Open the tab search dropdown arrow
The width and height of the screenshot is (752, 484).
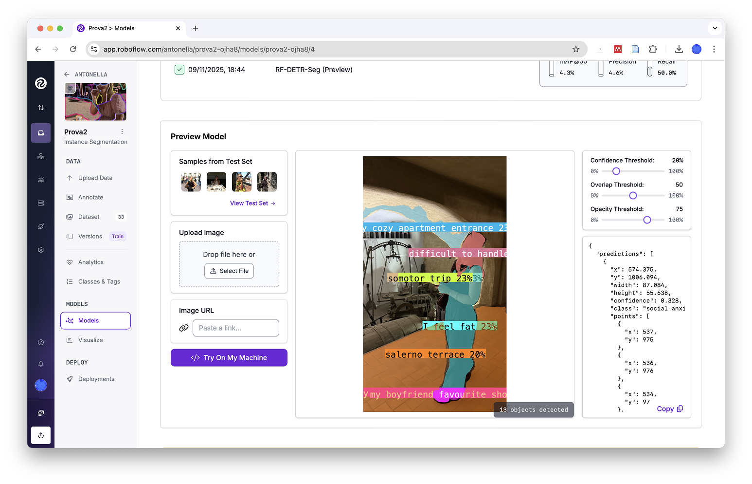(715, 28)
